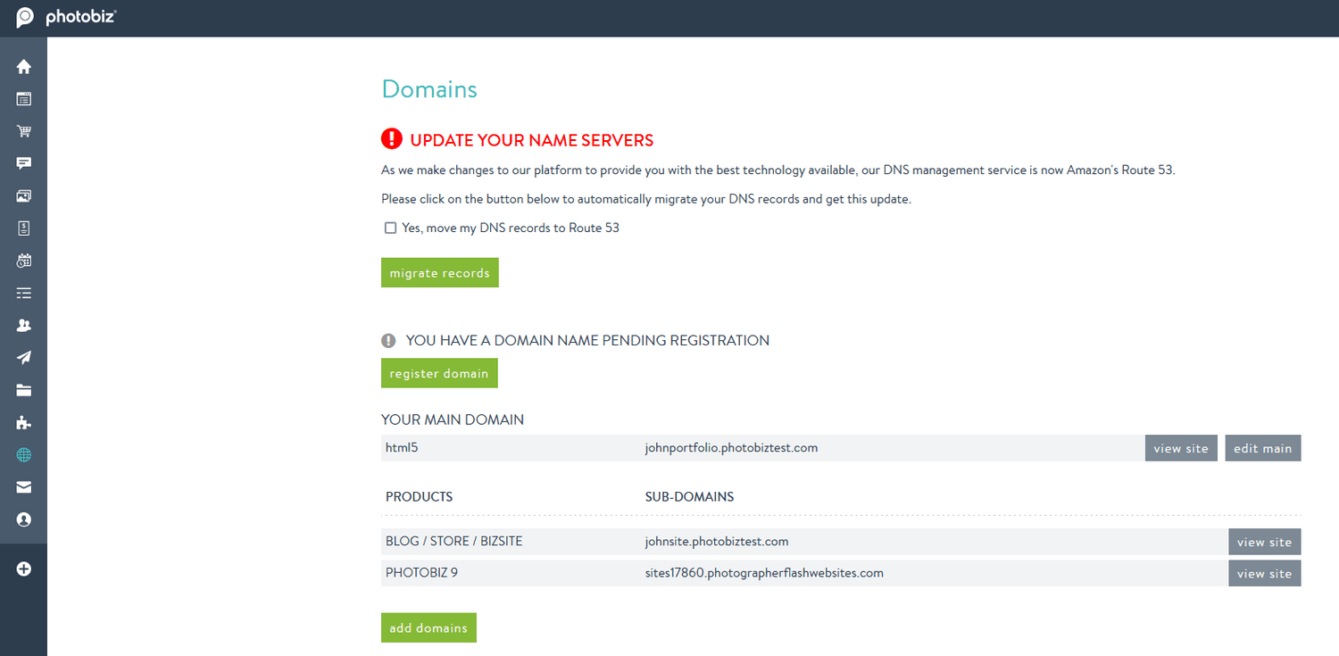The height and width of the screenshot is (656, 1339).
Task: Click the pending registration notice text
Action: (587, 340)
